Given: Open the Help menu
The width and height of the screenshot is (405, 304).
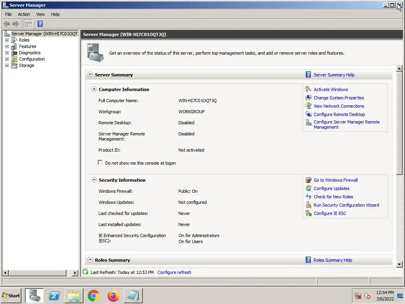Looking at the screenshot, I should coord(55,14).
